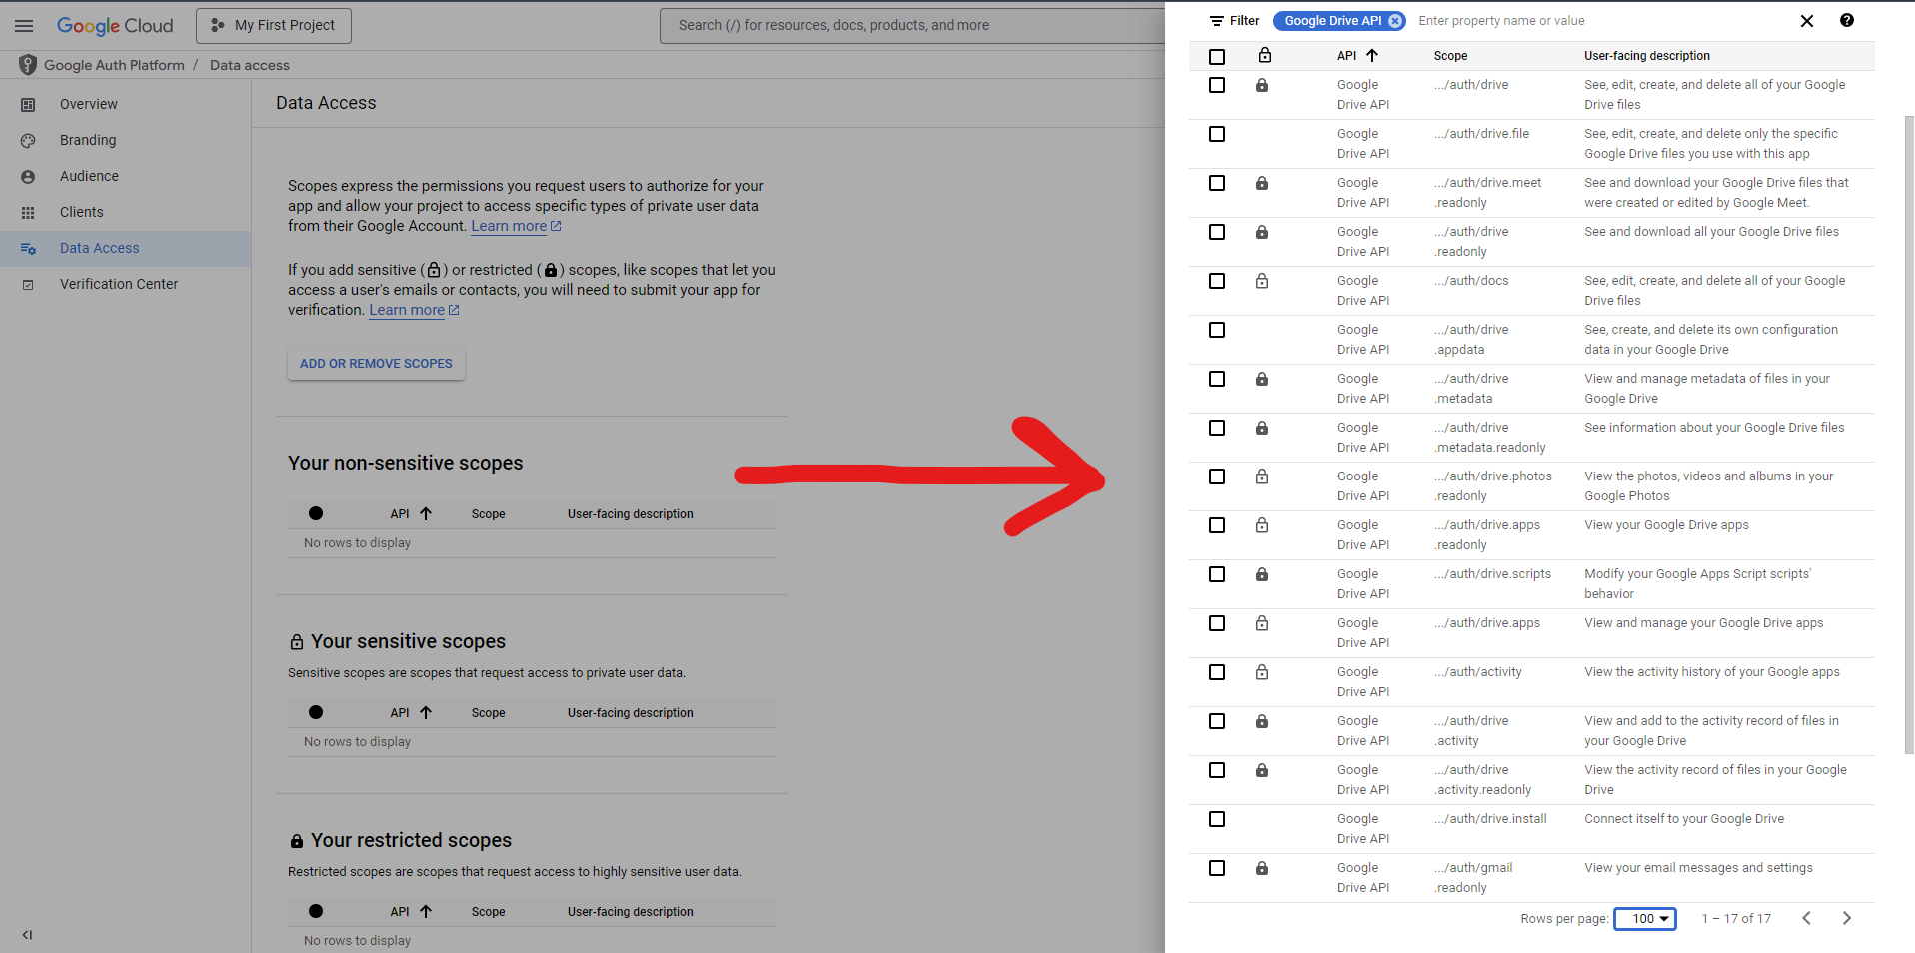Select Data Access in sidebar

click(125, 249)
